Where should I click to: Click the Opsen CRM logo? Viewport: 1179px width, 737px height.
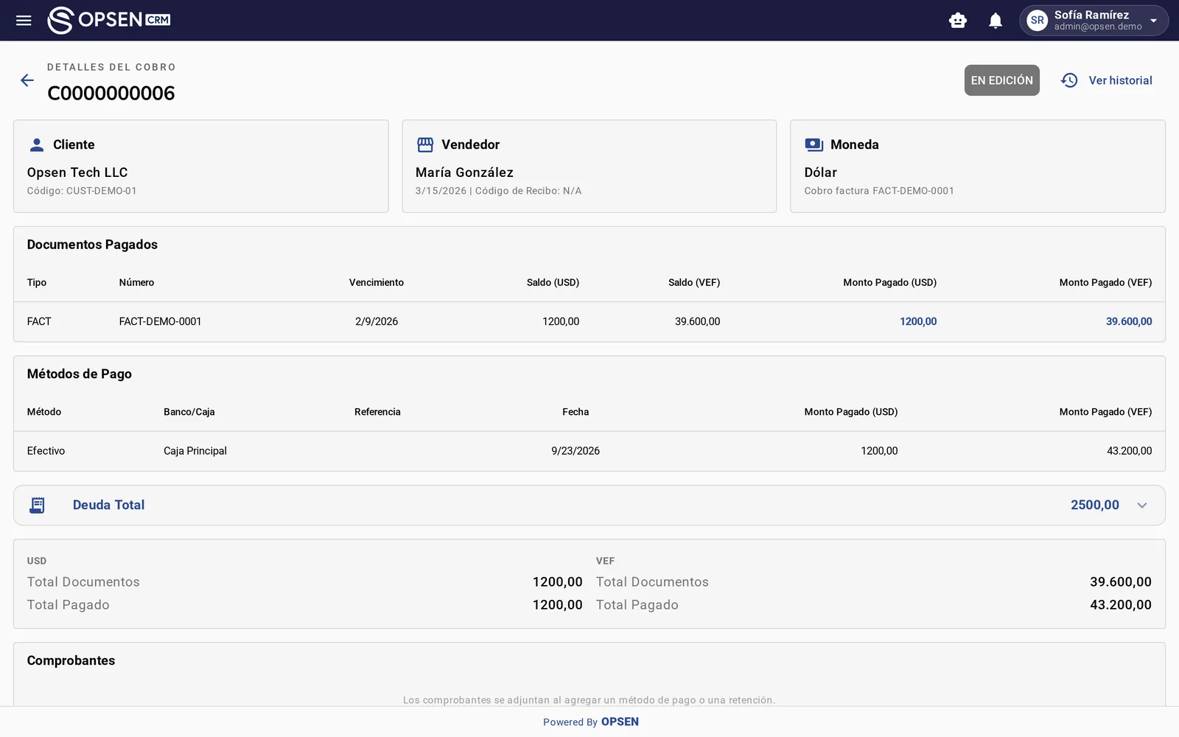(x=109, y=20)
